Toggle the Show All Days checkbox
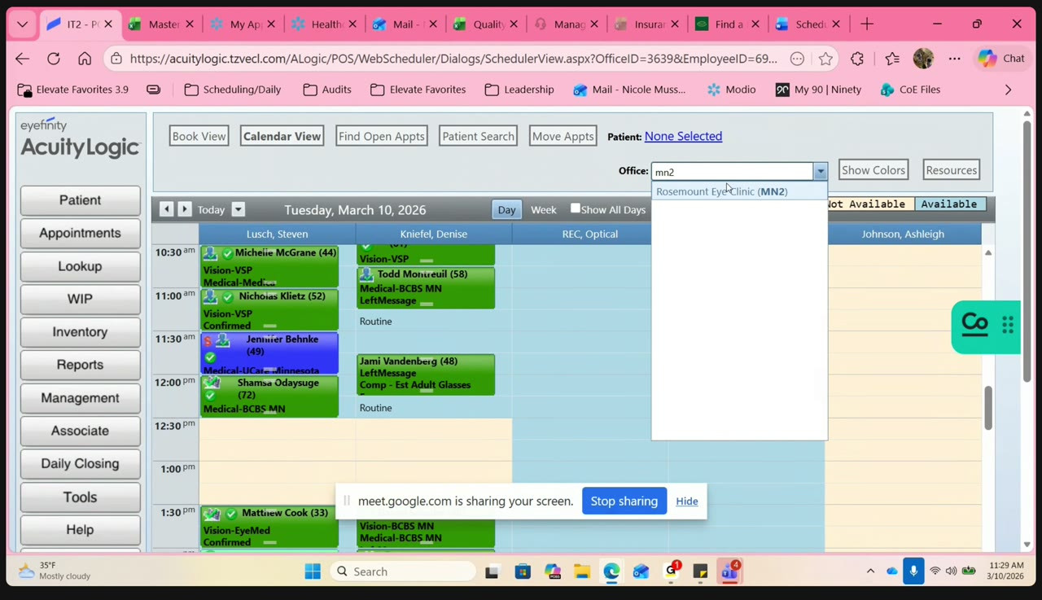The width and height of the screenshot is (1042, 600). pos(576,208)
